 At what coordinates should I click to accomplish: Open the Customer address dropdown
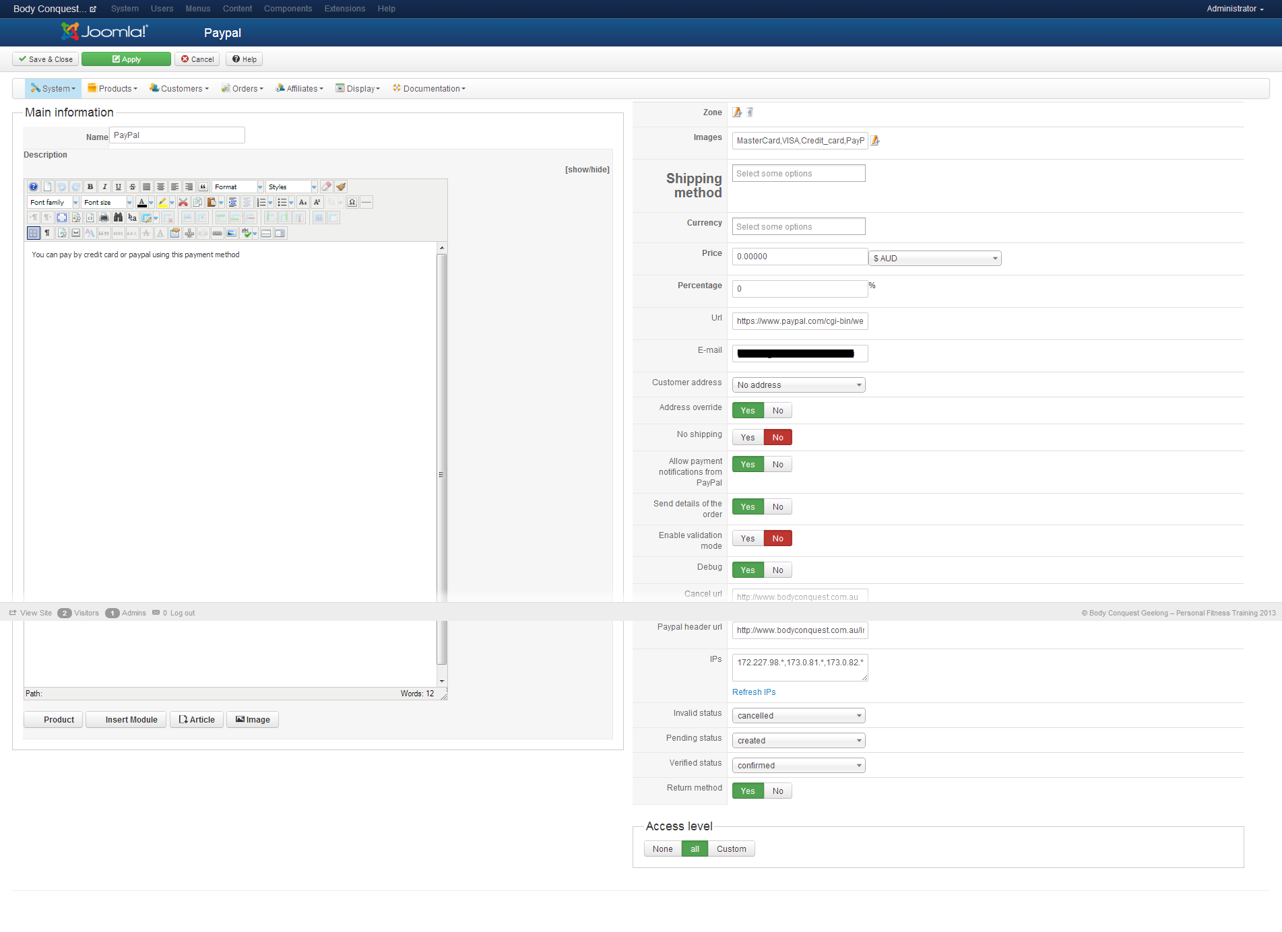click(799, 385)
